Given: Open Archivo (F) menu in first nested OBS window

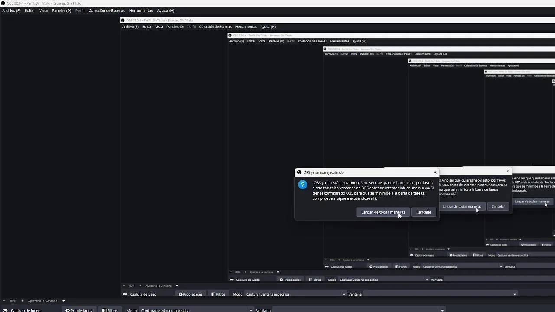Looking at the screenshot, I should (131, 27).
